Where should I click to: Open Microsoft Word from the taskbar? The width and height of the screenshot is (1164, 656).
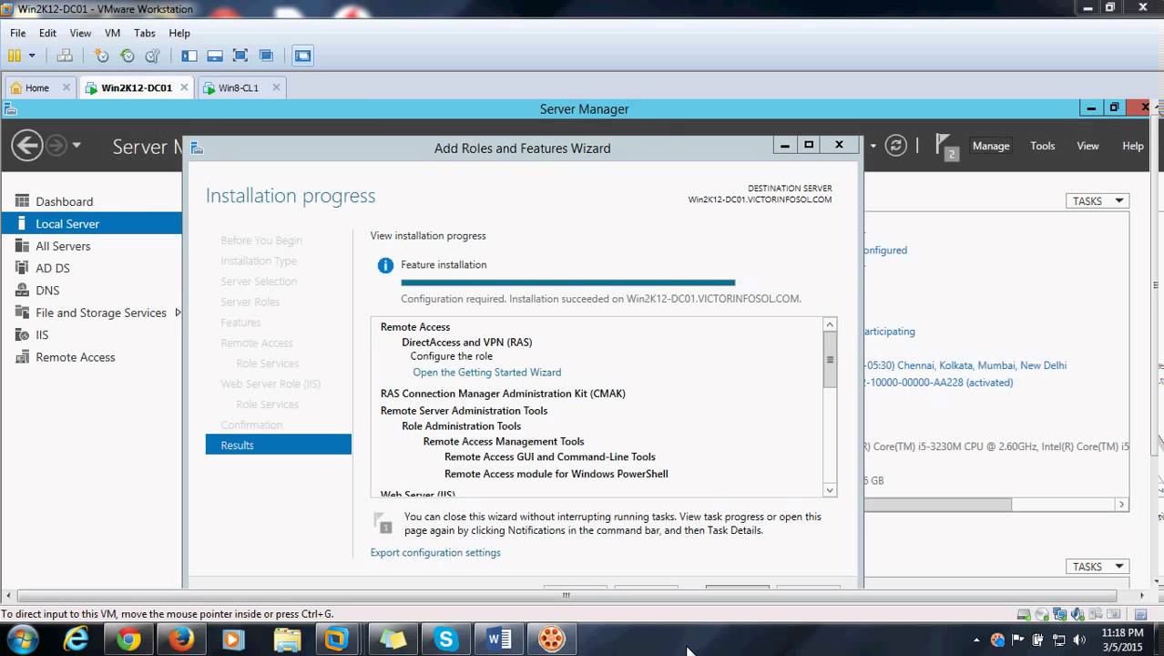[498, 640]
